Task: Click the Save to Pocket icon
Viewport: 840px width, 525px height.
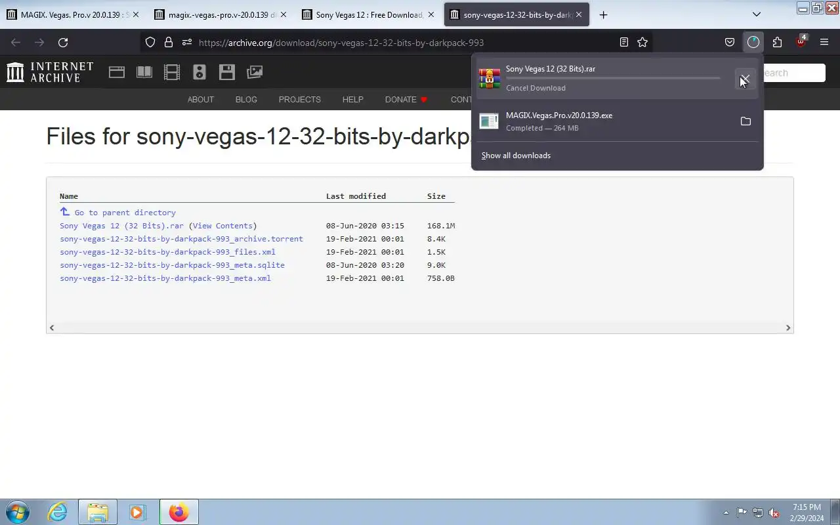Action: 730,42
